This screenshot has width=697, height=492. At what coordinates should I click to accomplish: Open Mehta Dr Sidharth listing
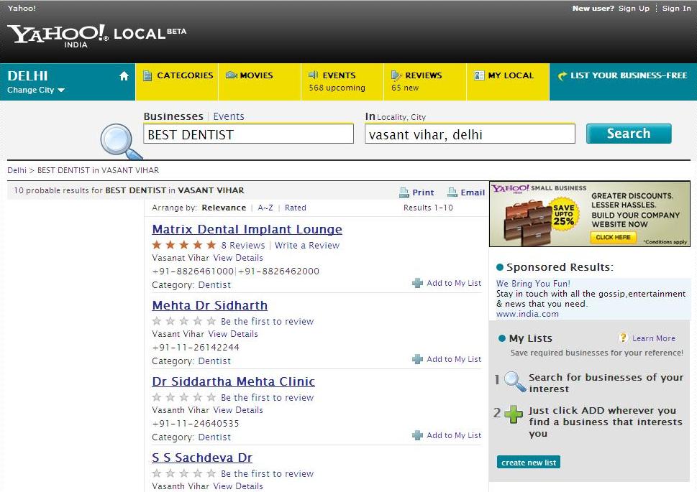pyautogui.click(x=210, y=305)
